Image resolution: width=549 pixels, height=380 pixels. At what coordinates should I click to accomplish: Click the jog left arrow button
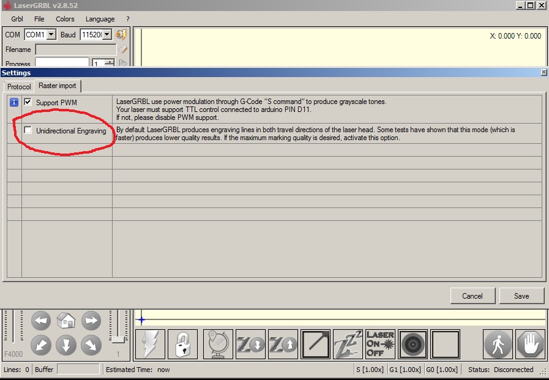(41, 321)
